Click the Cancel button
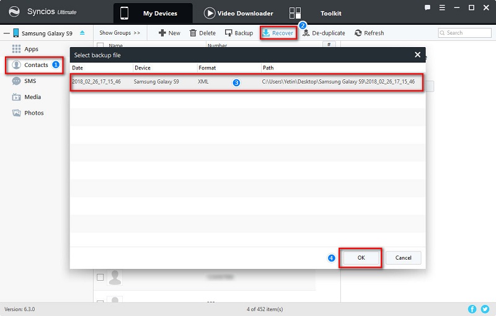Viewport: 496px width, 316px height. [404, 258]
